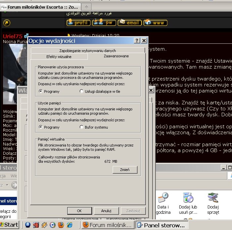232x230 pixels.
Task: Switch to Efekty wizualne tab
Action: [x=59, y=57]
